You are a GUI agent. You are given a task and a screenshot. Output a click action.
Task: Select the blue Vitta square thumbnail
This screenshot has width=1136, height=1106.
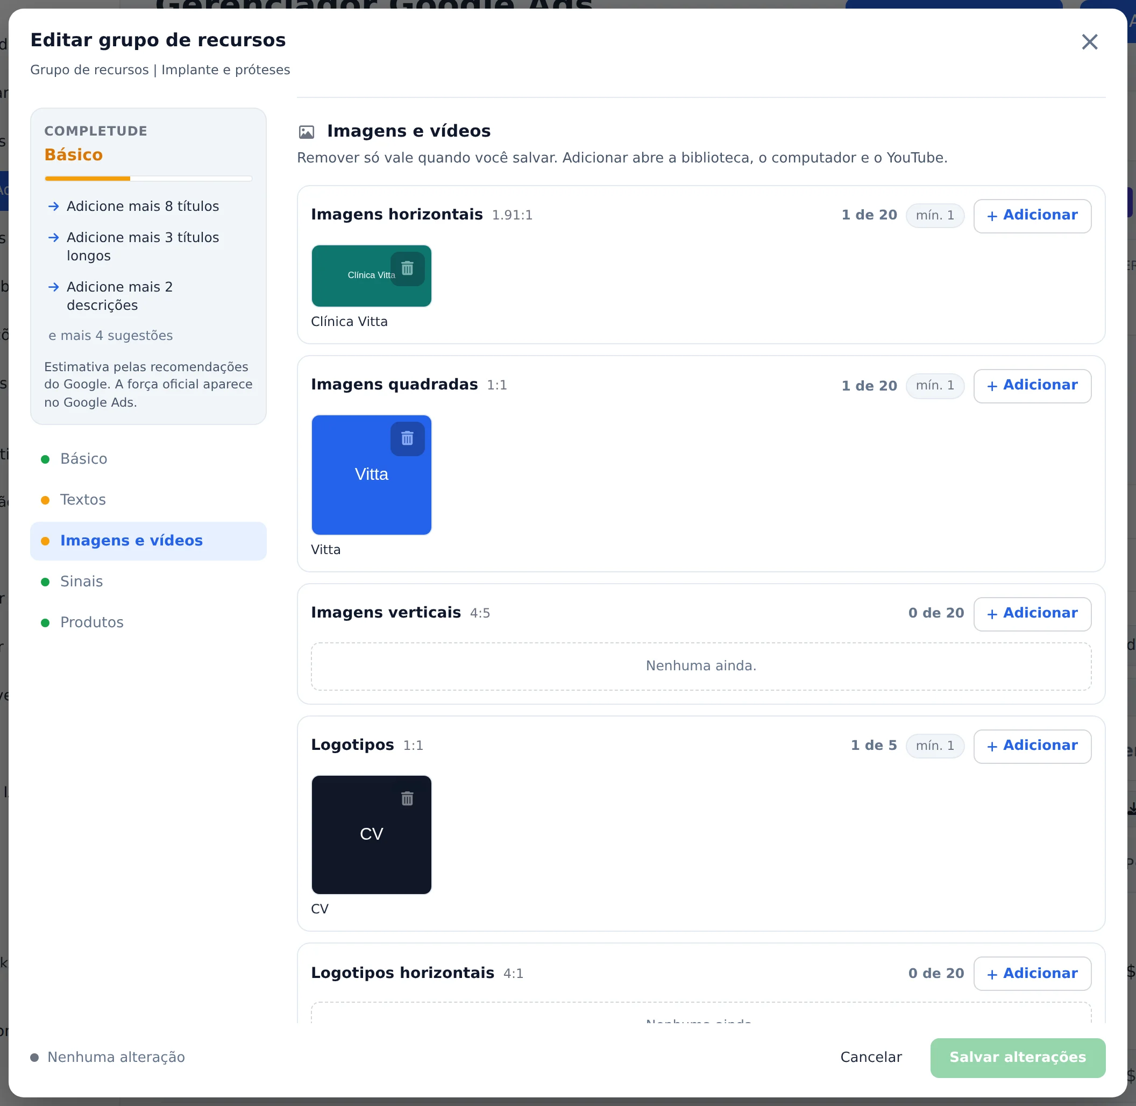point(371,474)
